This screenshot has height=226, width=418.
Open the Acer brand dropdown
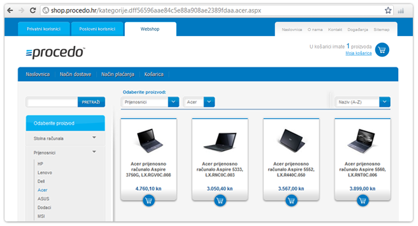[199, 102]
